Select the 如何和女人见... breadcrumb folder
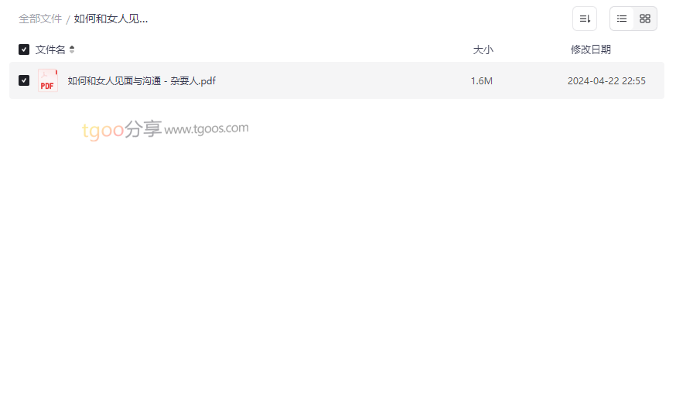This screenshot has height=416, width=676. pyautogui.click(x=111, y=19)
